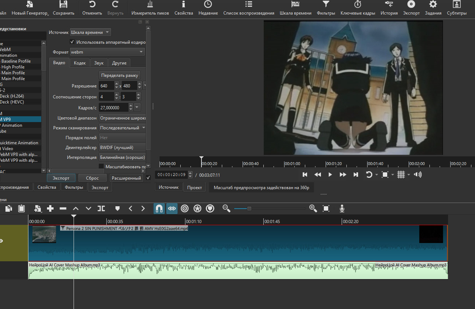
Task: Select the Видео tab
Action: (x=59, y=63)
